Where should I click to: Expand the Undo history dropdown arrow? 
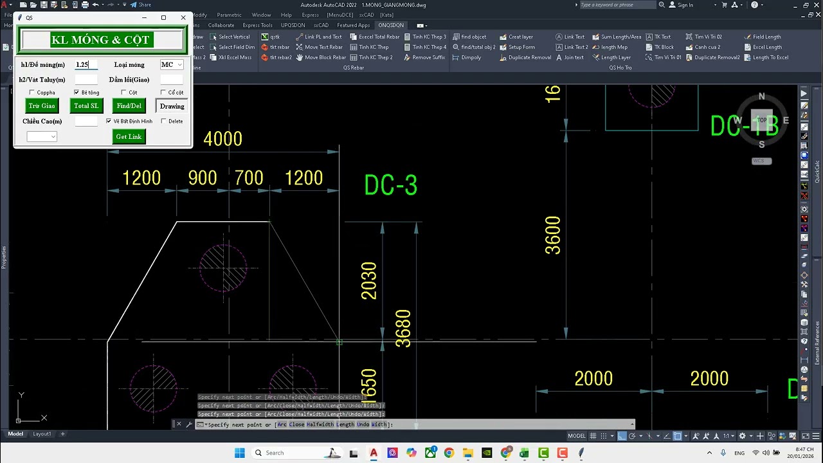click(104, 5)
